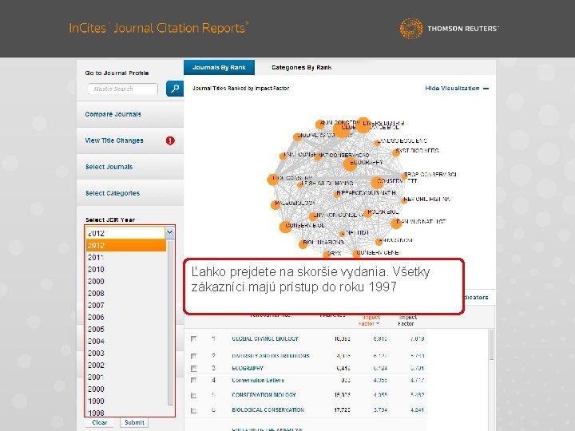
Task: Open Compare Journals in the sidebar
Action: coord(113,114)
